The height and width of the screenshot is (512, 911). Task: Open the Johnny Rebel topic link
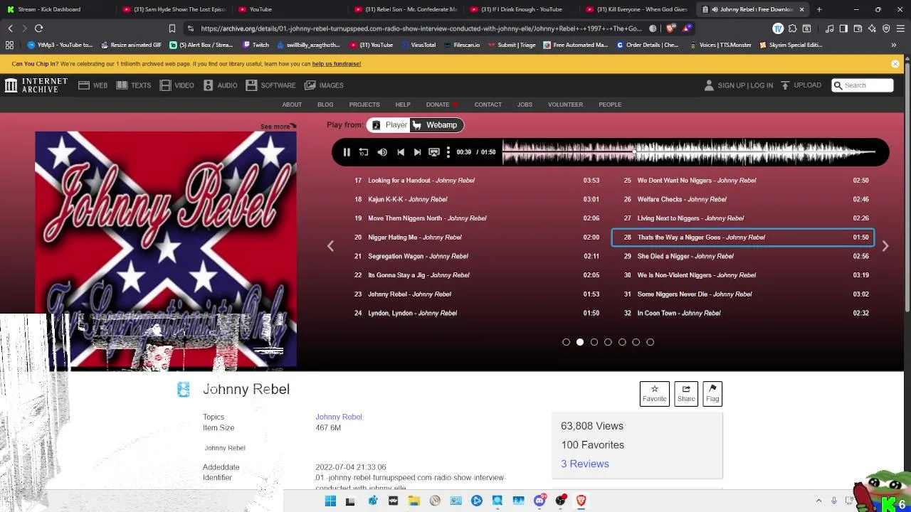click(339, 417)
